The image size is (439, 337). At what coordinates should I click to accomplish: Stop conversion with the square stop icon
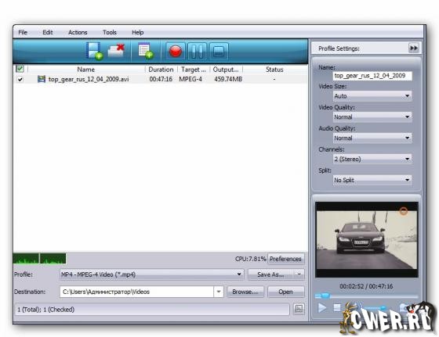pyautogui.click(x=219, y=52)
